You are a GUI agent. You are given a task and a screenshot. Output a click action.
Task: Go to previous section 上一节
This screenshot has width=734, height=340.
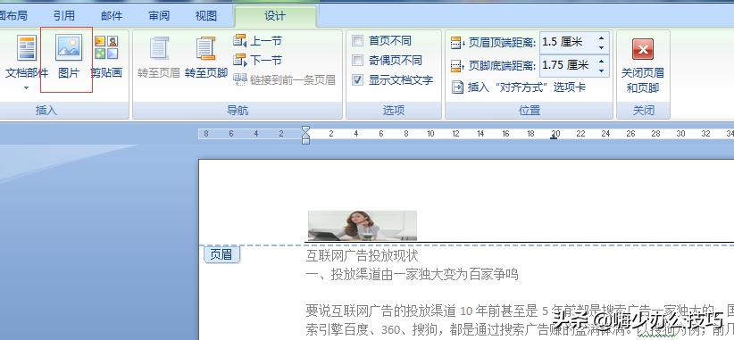[x=257, y=41]
